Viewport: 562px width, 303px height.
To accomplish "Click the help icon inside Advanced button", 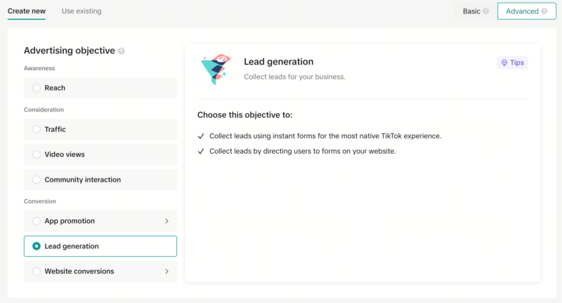I will coord(544,11).
